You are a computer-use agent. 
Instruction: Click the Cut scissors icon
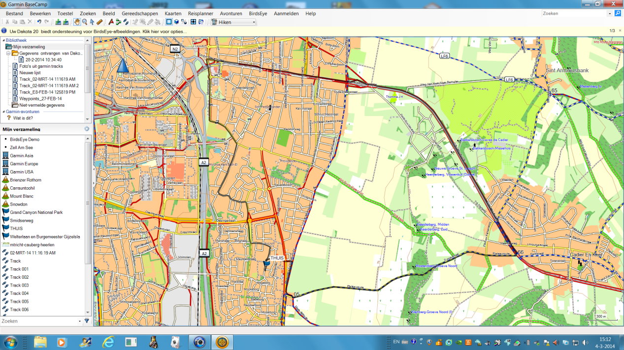[x=7, y=22]
